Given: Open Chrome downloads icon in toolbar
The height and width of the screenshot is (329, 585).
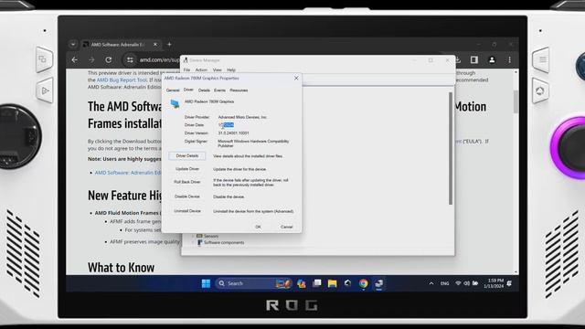Looking at the screenshot, I should (x=458, y=59).
